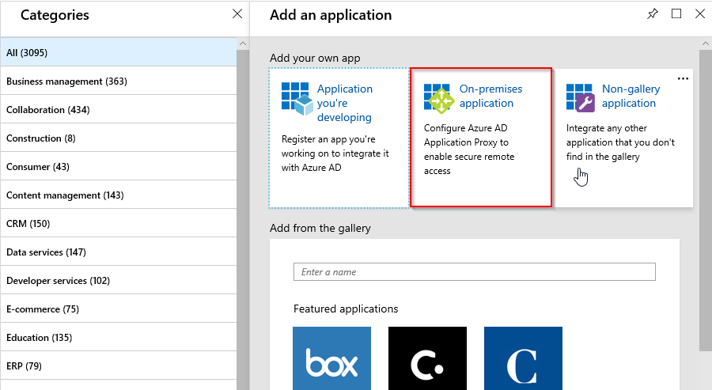Click the 'Enter a name' search field
The width and height of the screenshot is (712, 390).
pos(475,272)
